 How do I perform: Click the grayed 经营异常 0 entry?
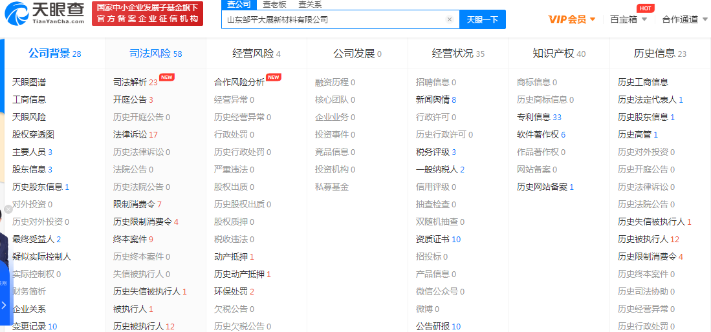pyautogui.click(x=234, y=99)
